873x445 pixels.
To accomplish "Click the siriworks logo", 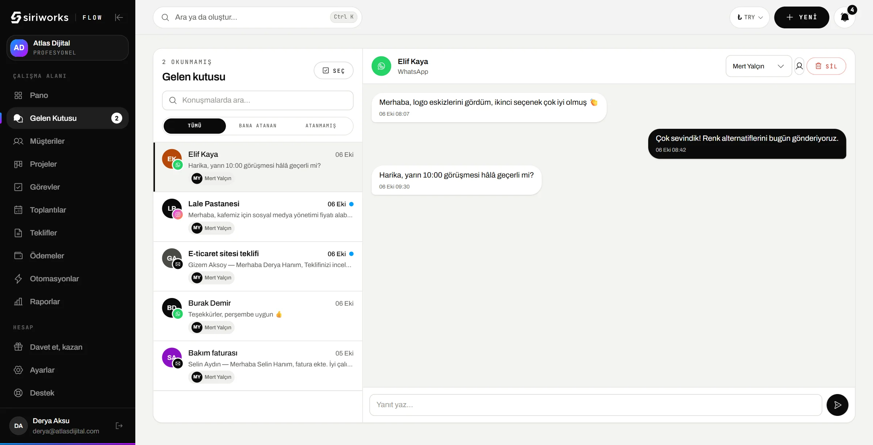I will (x=40, y=17).
